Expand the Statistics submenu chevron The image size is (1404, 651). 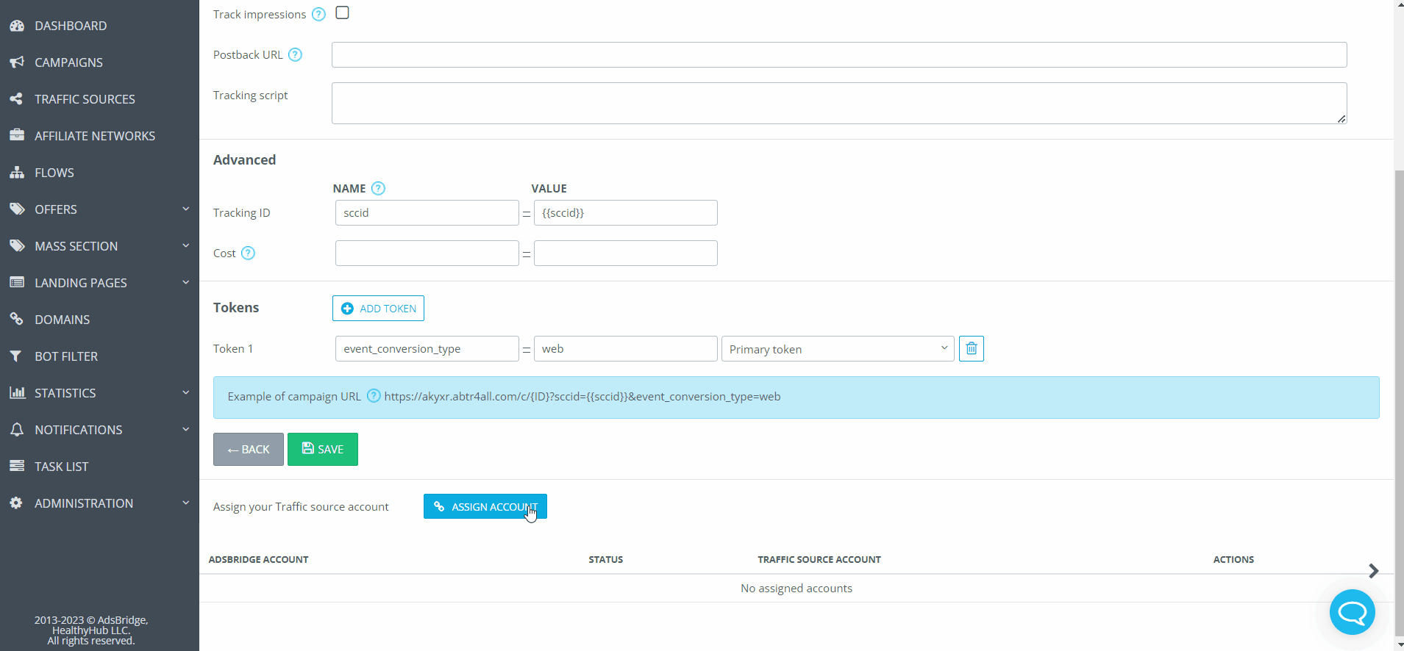[x=185, y=393]
